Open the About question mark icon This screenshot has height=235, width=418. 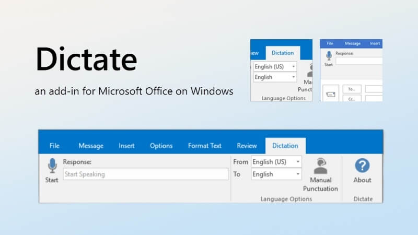pyautogui.click(x=362, y=166)
